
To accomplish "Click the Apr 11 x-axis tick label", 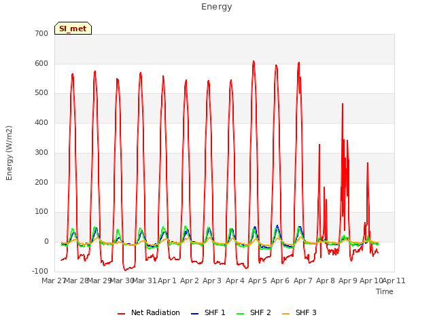I will (x=394, y=280).
